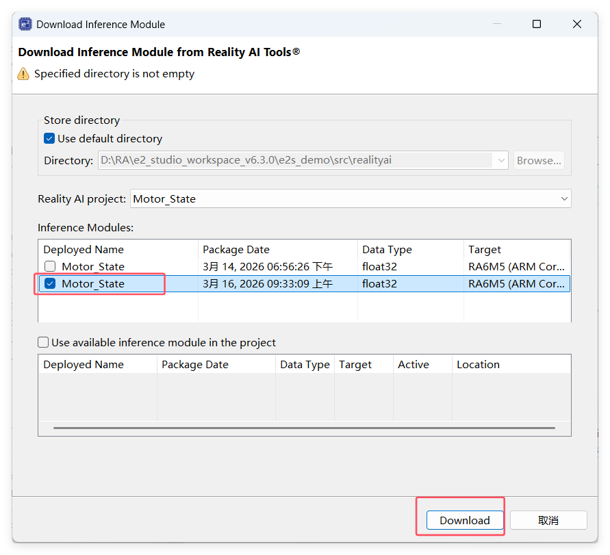Expand the Directory path combo box arrow
Screen dimensions: 610x555
coord(501,160)
